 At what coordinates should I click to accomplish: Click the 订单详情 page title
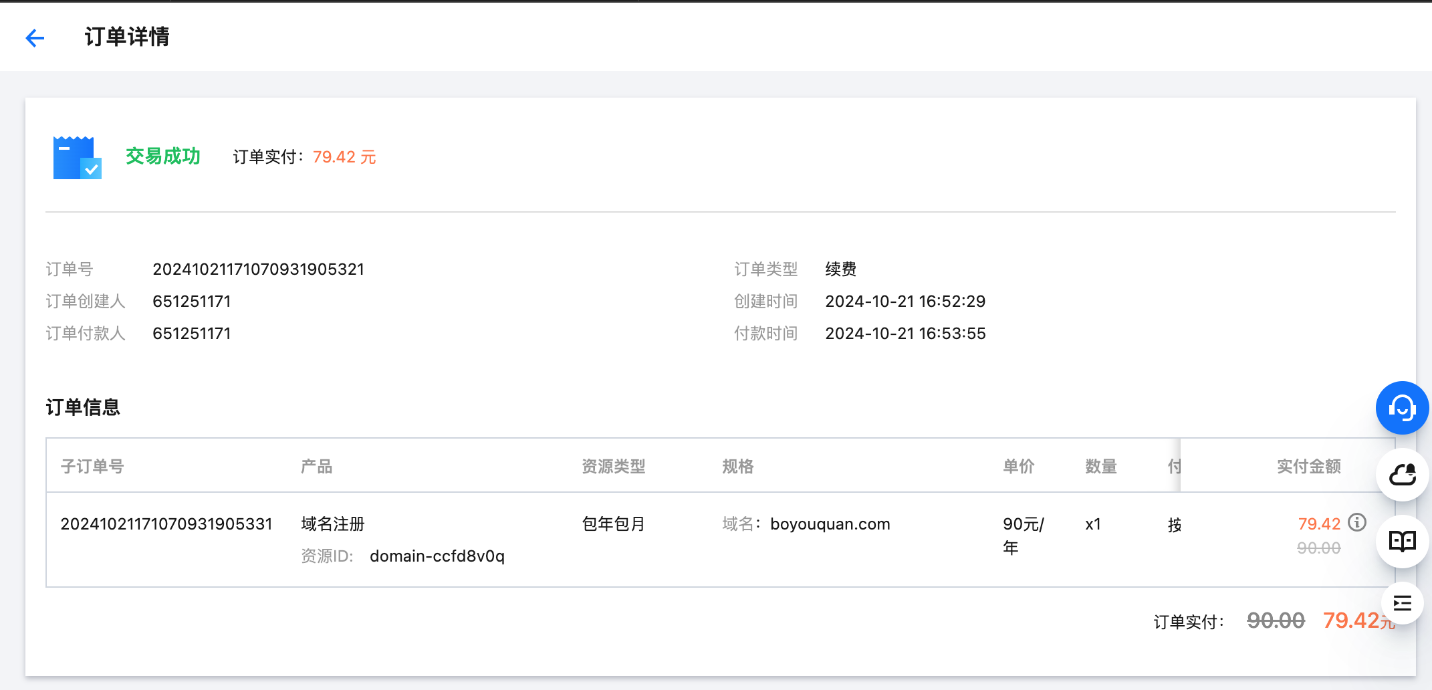point(127,37)
